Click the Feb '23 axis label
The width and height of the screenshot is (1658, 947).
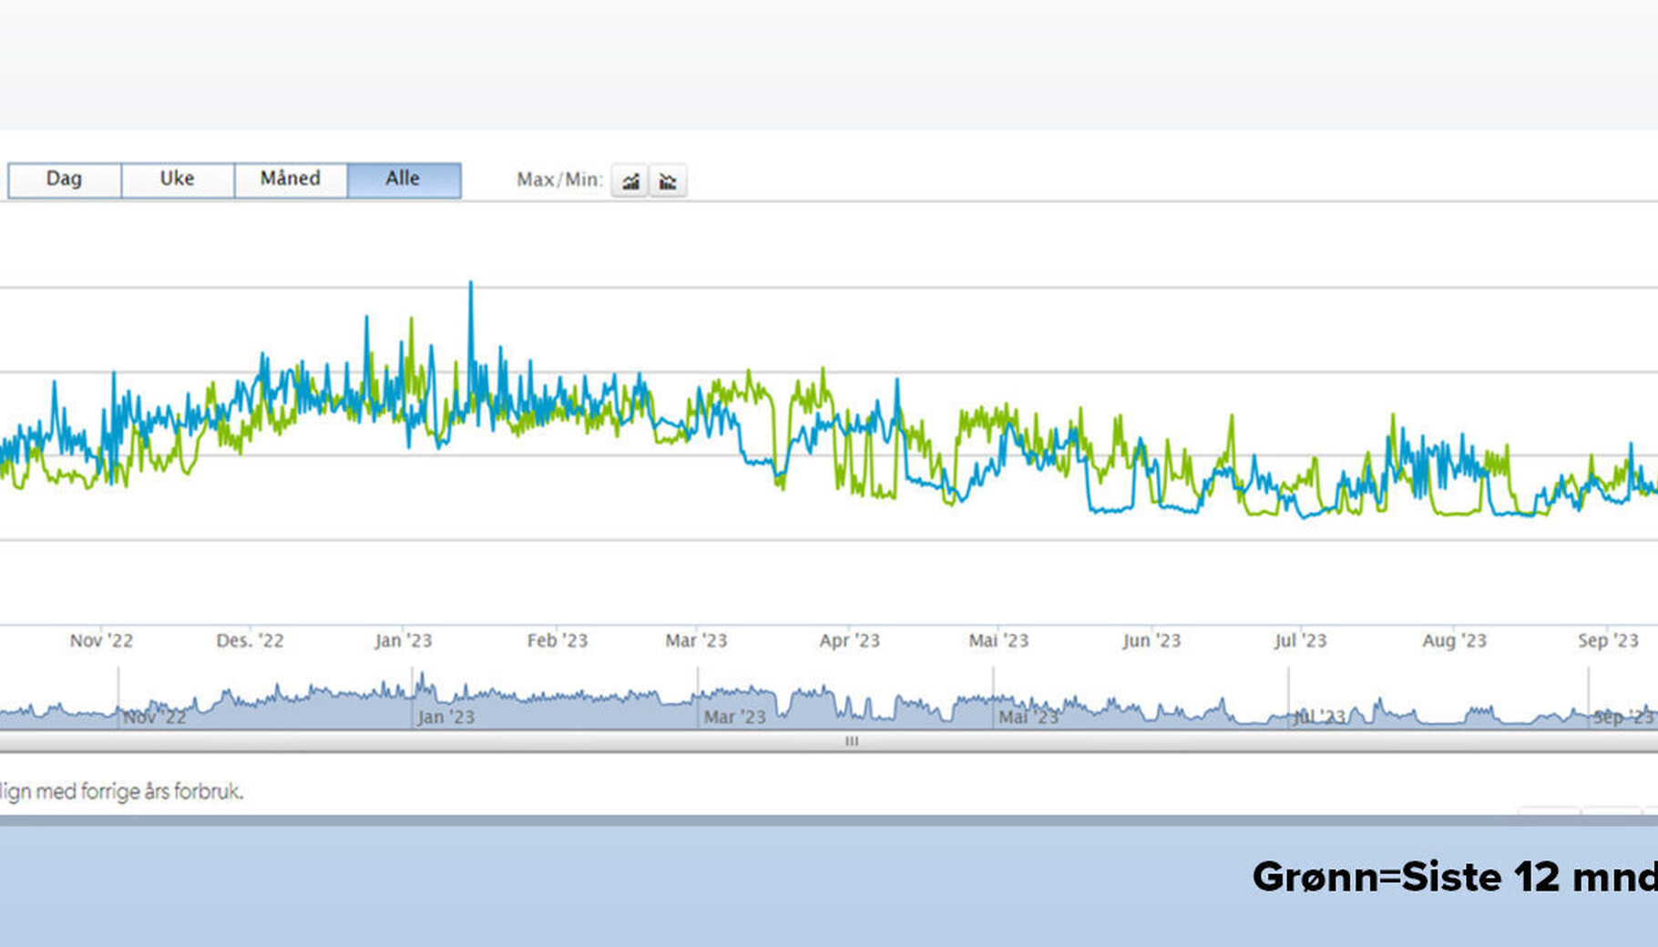(x=558, y=640)
